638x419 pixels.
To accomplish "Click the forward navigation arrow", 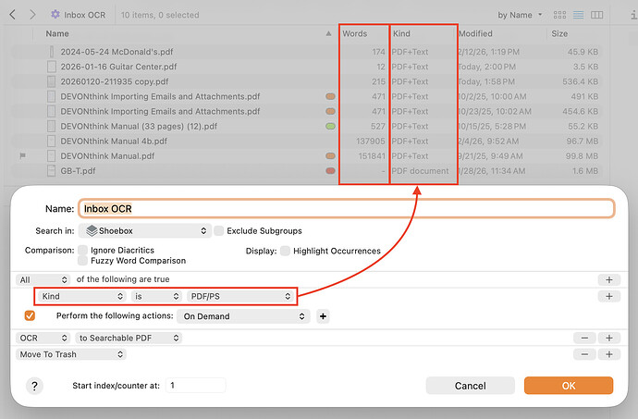I will pos(32,15).
